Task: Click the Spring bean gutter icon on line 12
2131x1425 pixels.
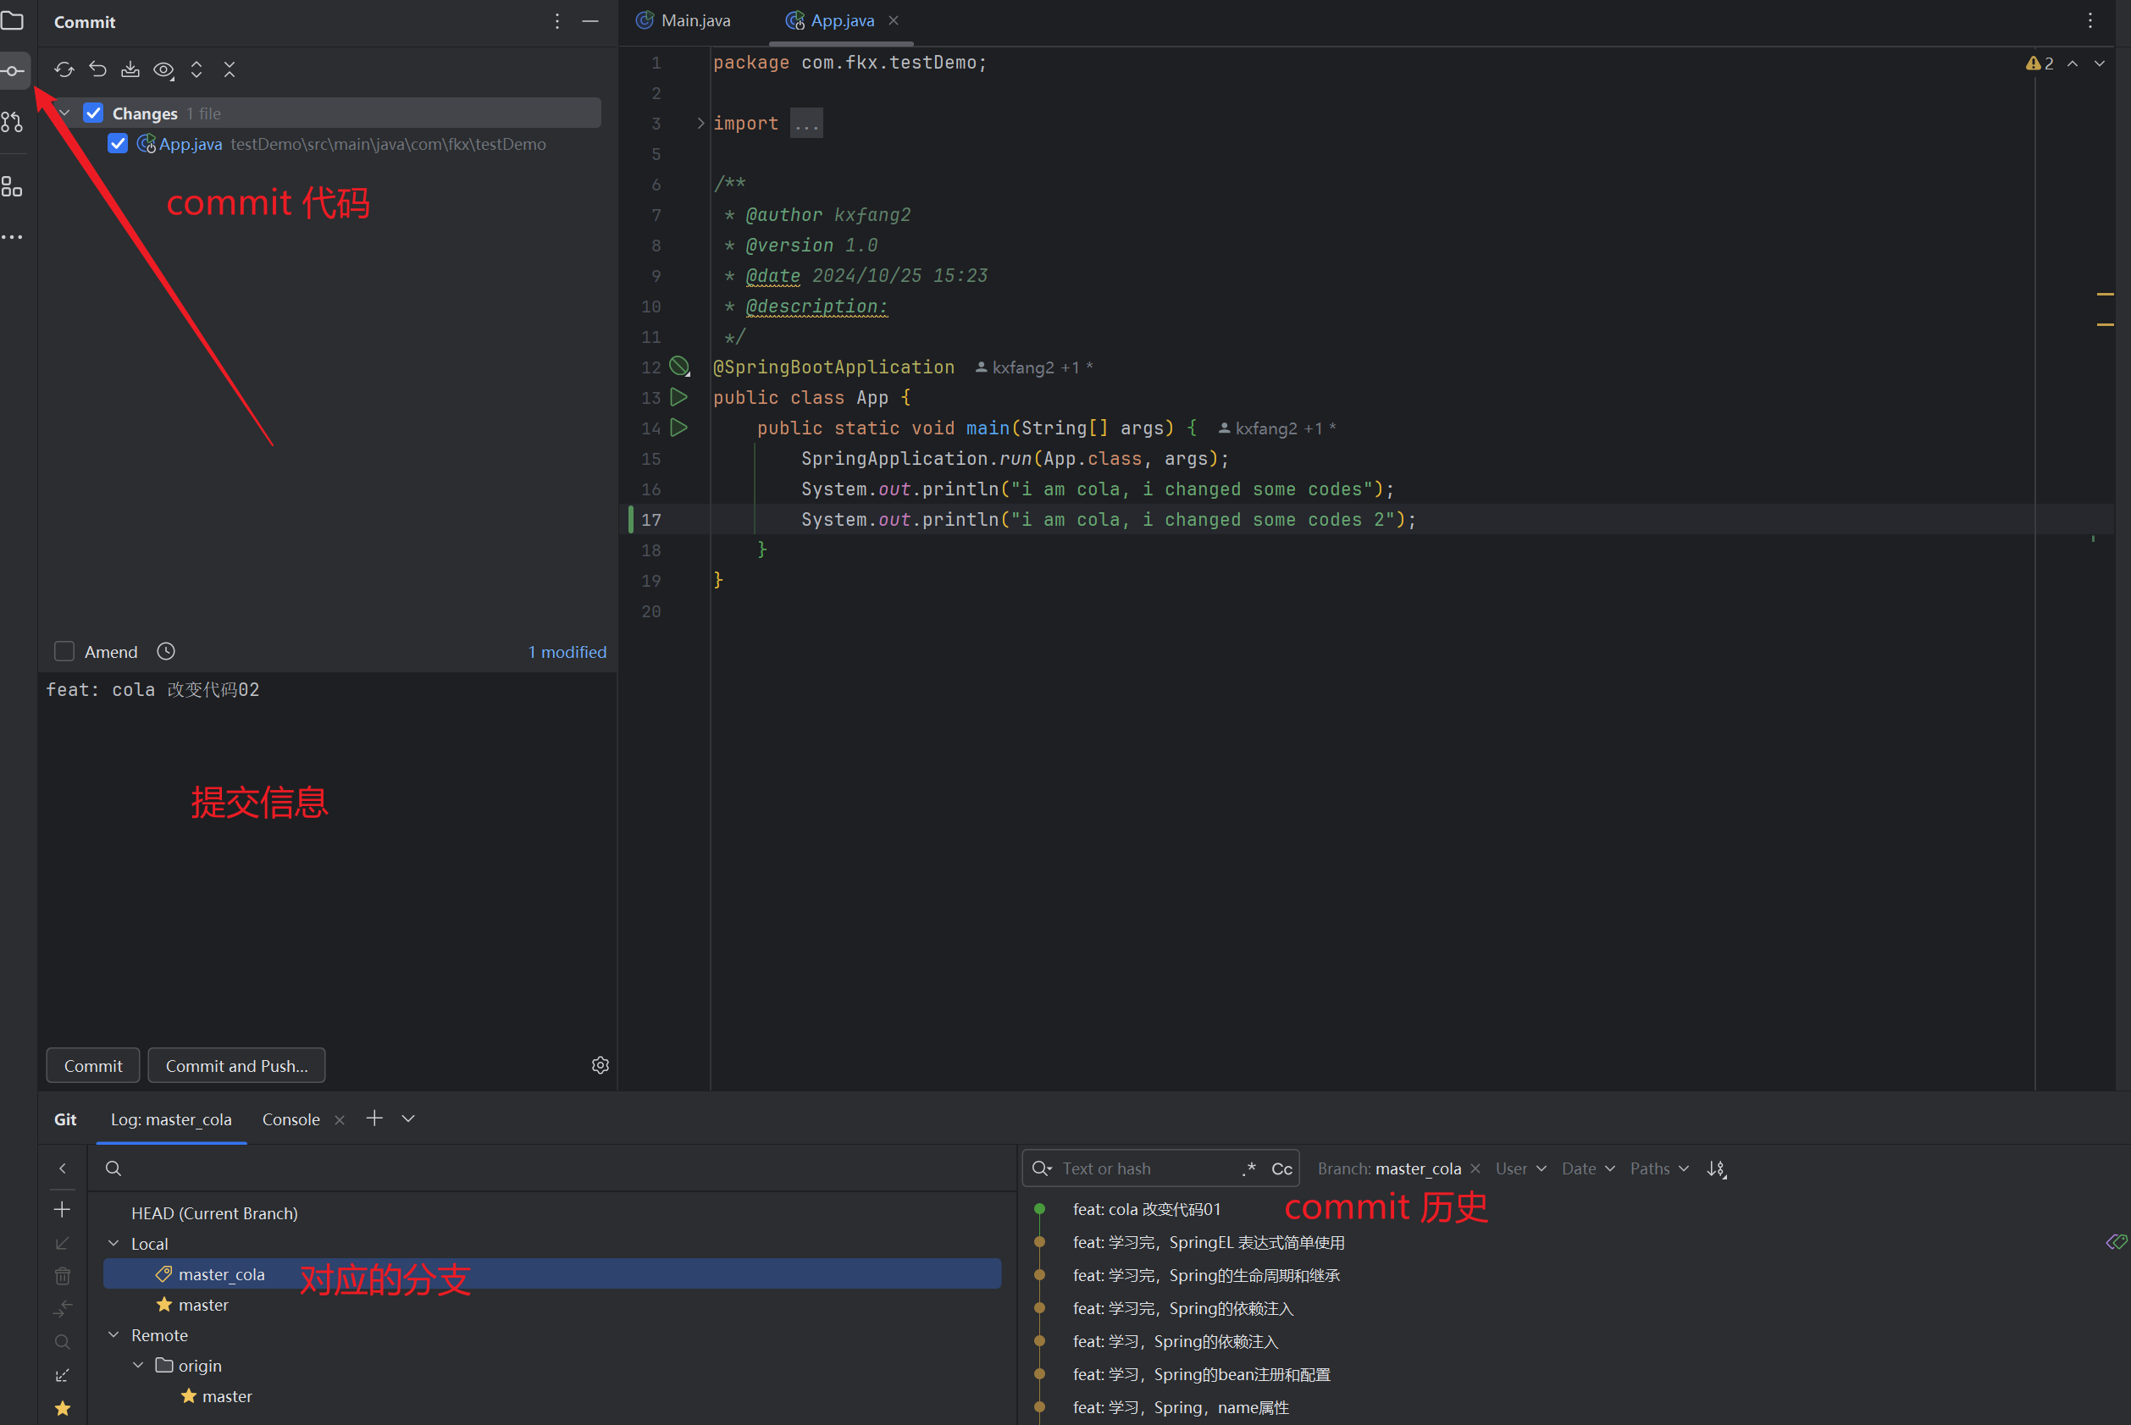Action: tap(680, 367)
